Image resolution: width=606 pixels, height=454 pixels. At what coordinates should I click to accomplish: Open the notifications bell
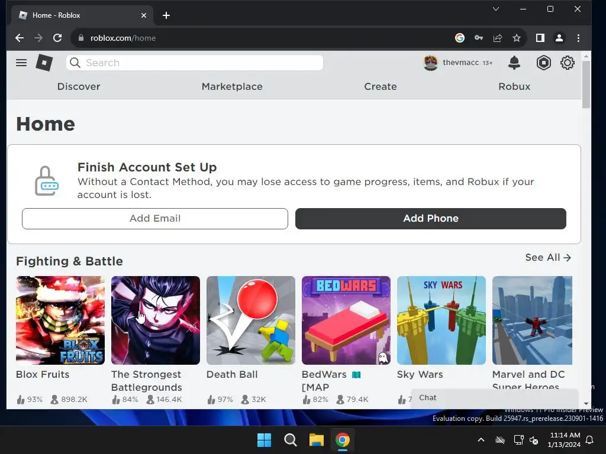coord(514,63)
